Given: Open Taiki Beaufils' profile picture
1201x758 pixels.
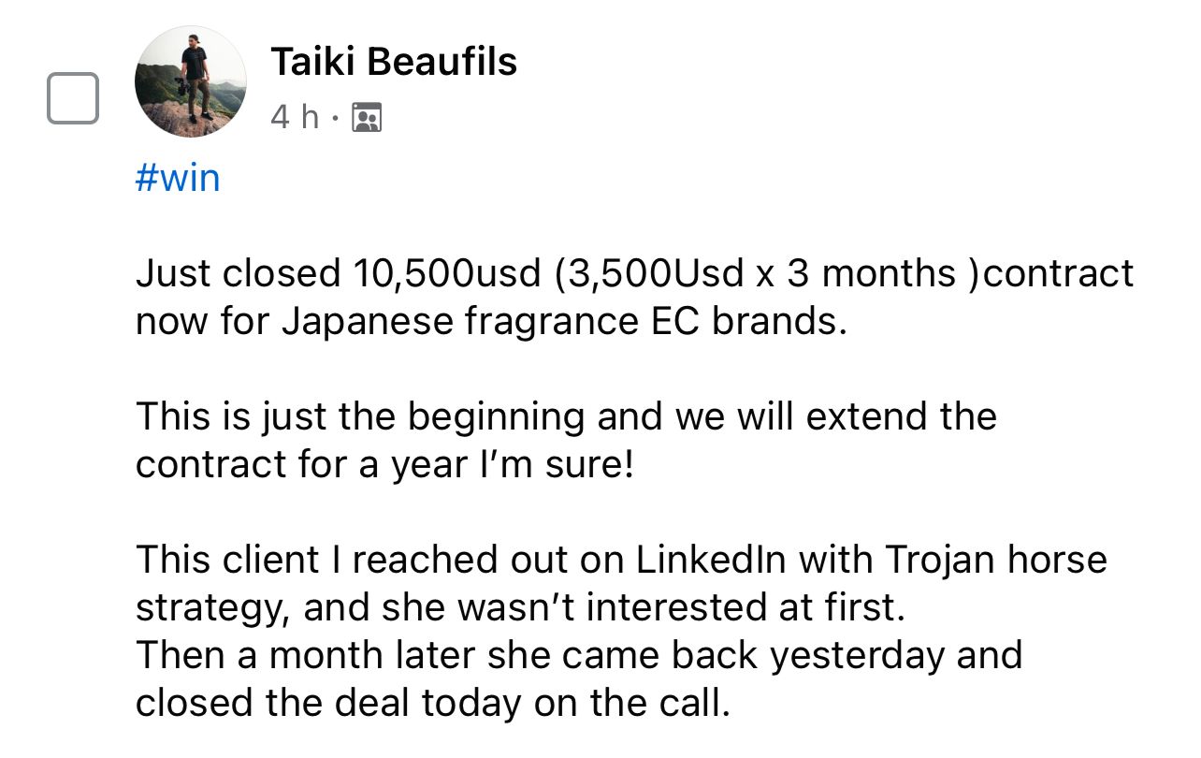Looking at the screenshot, I should point(191,82).
